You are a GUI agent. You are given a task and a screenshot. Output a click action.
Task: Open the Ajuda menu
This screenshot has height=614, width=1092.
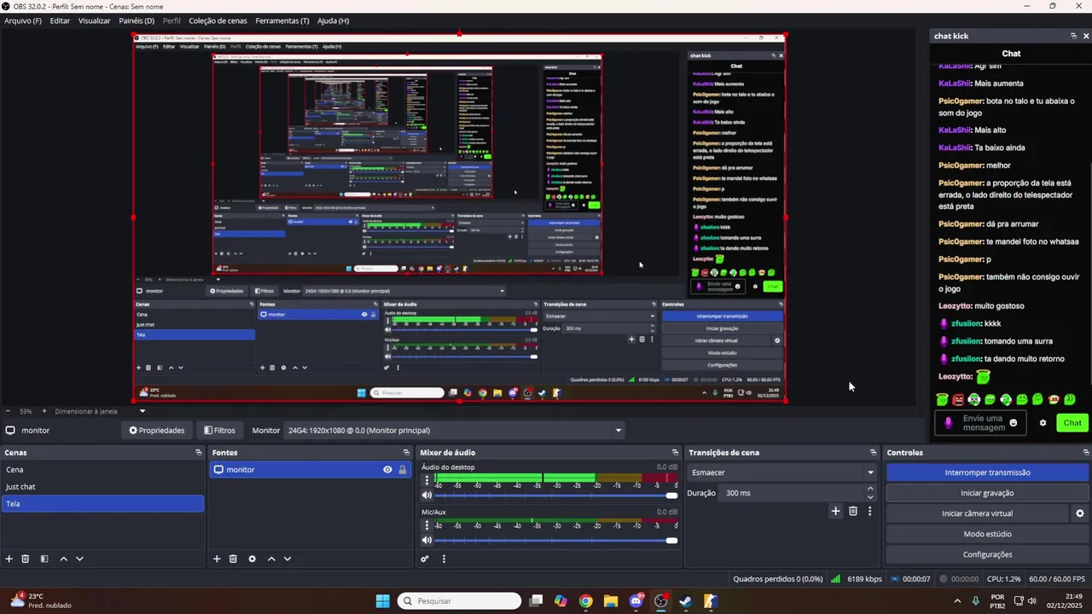click(333, 20)
